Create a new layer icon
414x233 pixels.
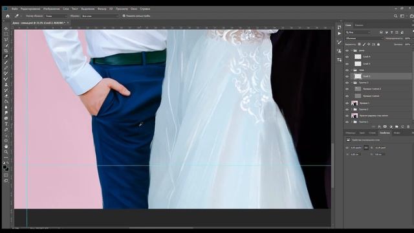(402, 127)
